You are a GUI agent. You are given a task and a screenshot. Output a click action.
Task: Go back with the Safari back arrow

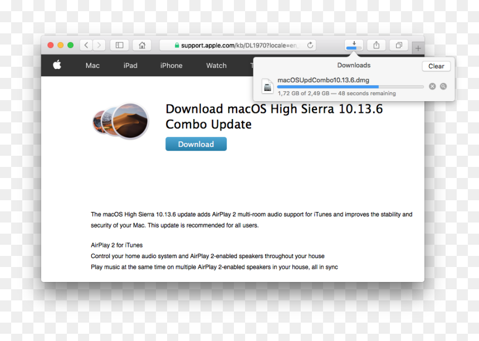(x=86, y=45)
